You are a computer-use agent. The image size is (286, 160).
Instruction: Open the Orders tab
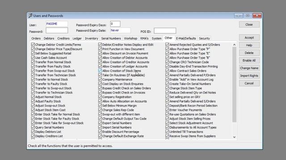(36, 39)
